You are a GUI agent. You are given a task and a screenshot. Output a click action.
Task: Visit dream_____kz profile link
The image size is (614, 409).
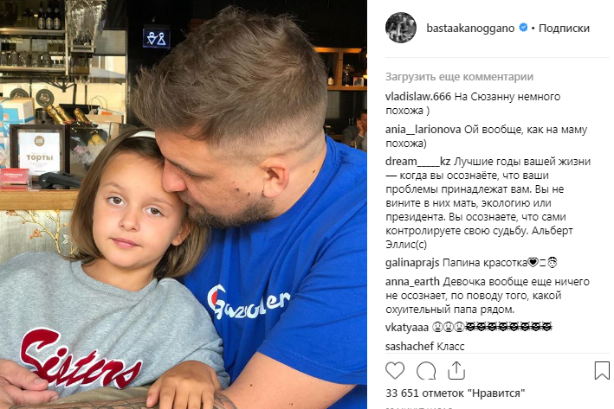coord(417,162)
